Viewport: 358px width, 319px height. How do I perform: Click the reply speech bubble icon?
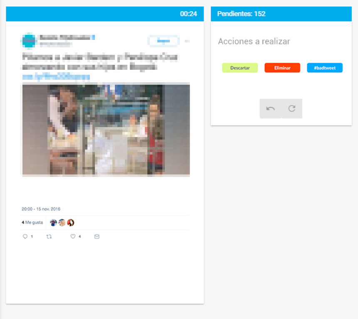click(25, 236)
